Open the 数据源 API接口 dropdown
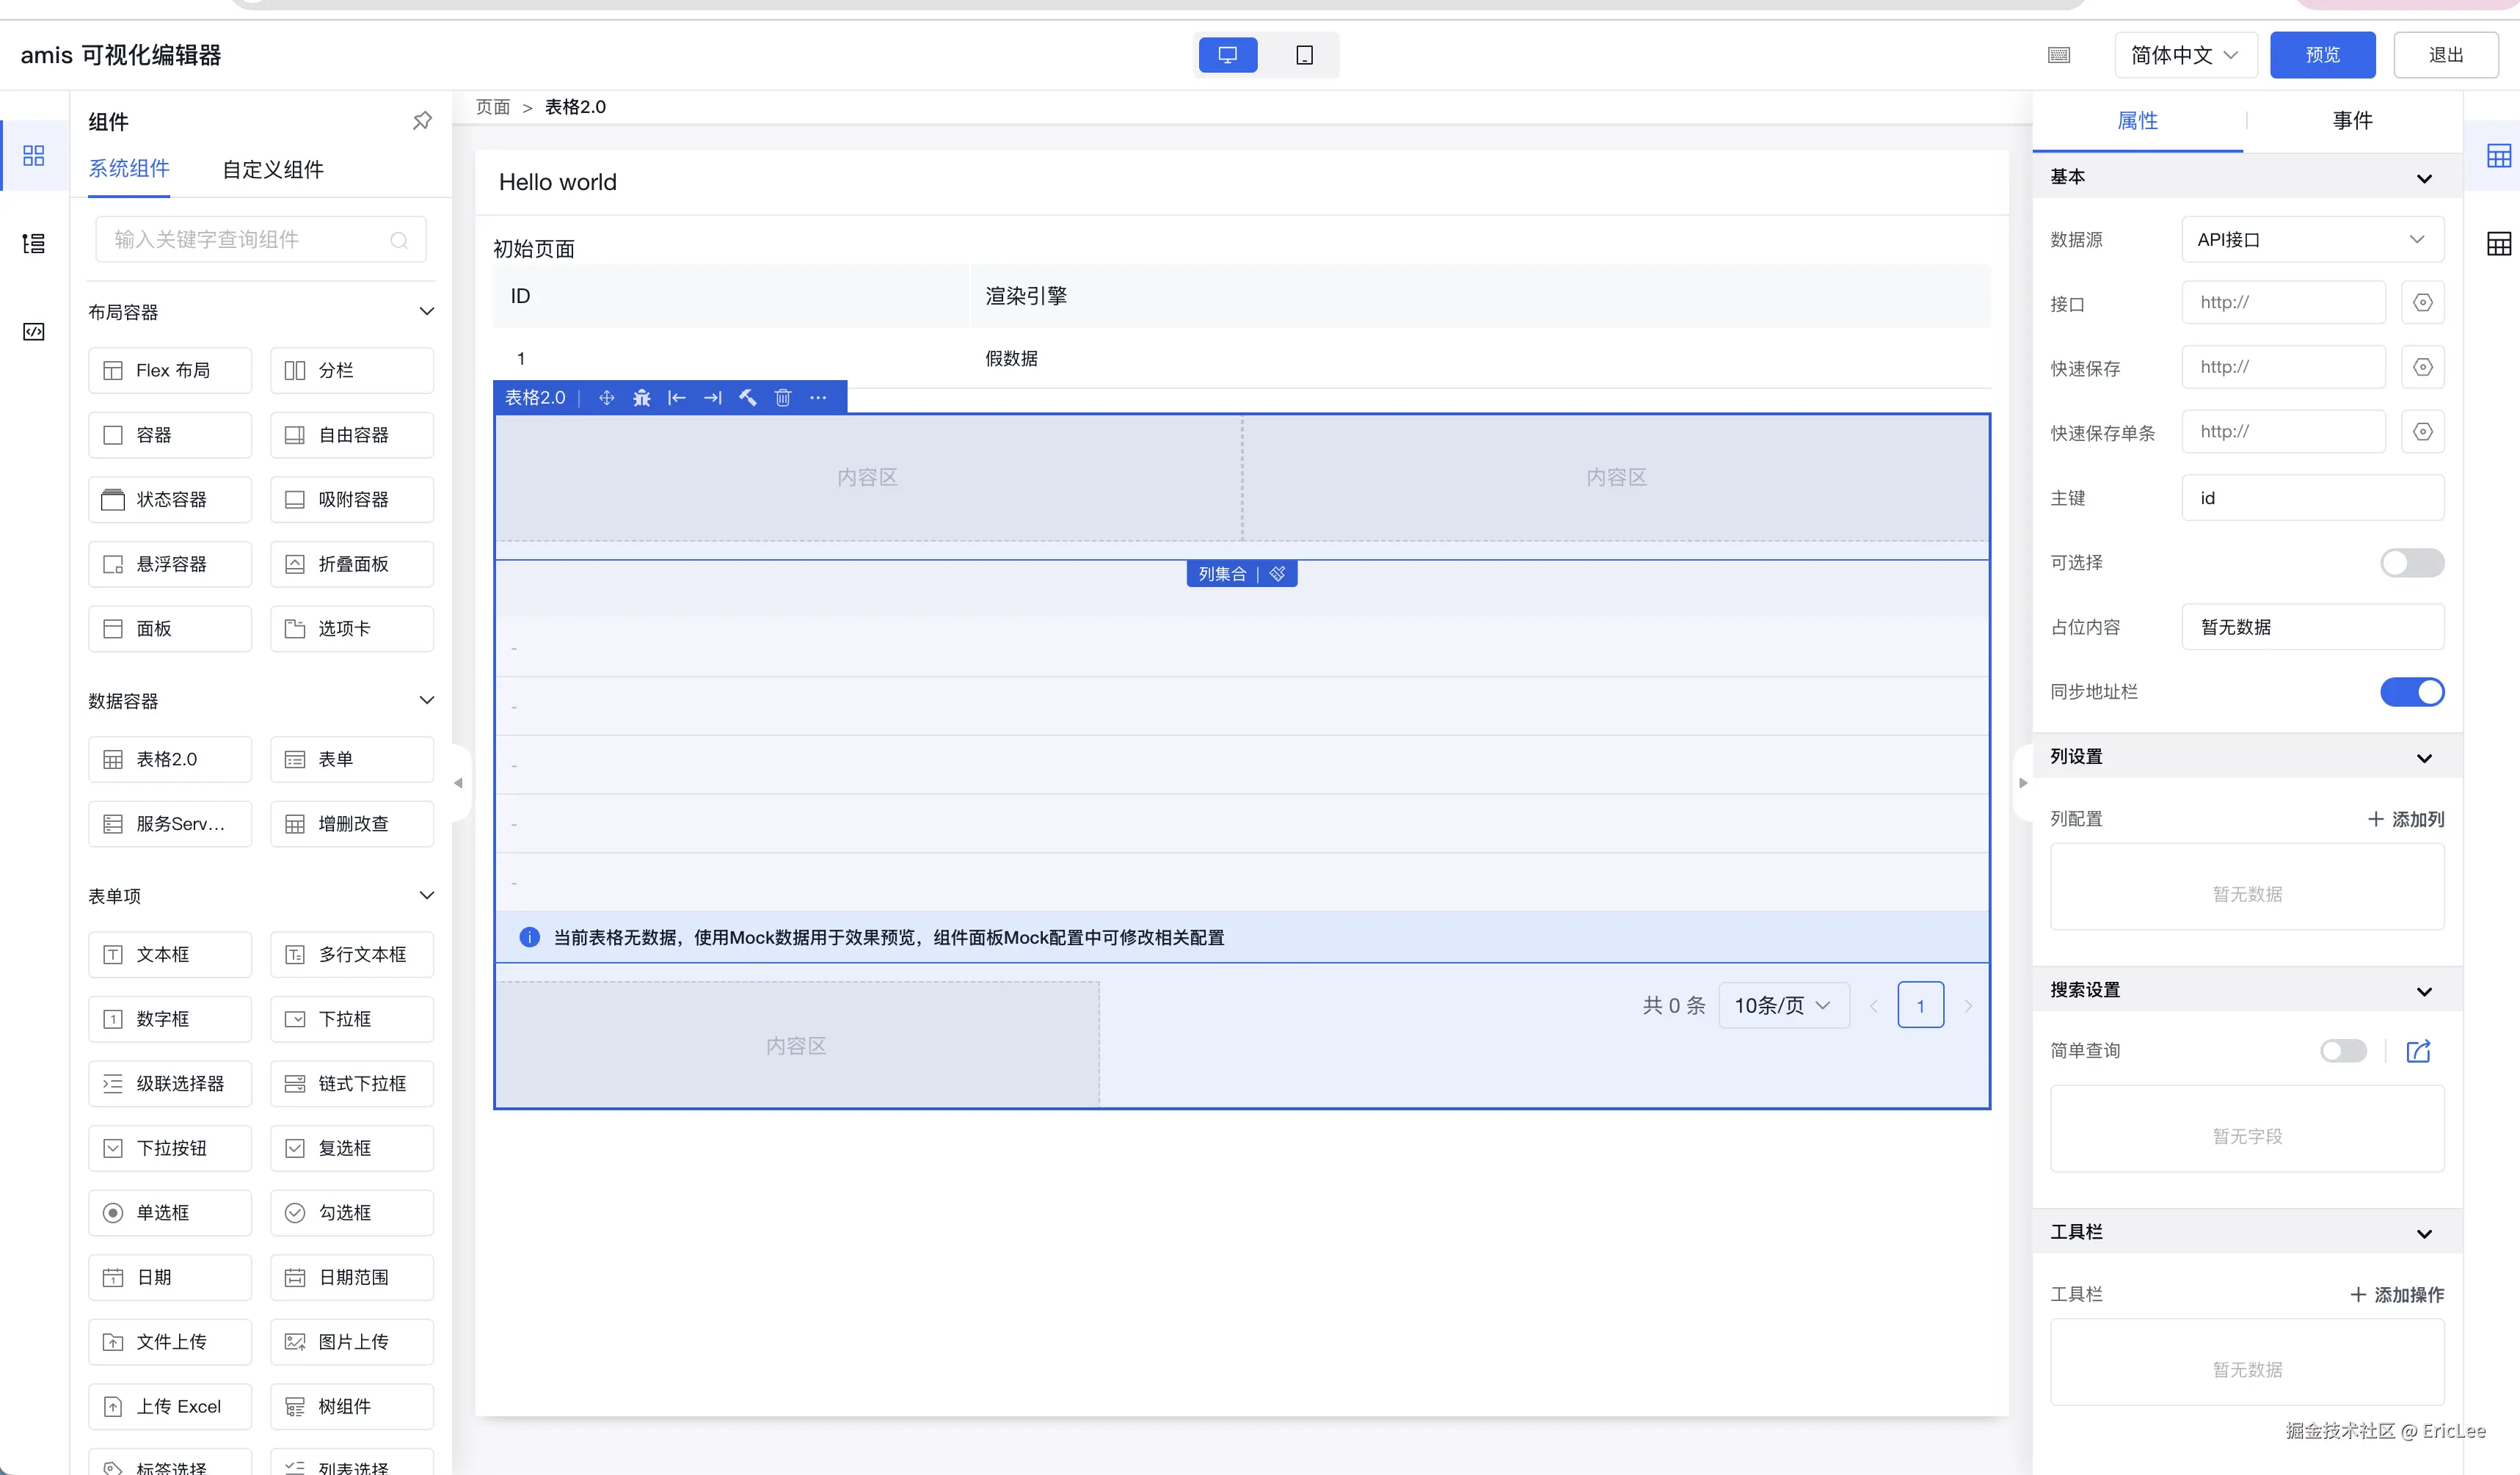Screen dimensions: 2520x1475 pyautogui.click(x=2311, y=240)
